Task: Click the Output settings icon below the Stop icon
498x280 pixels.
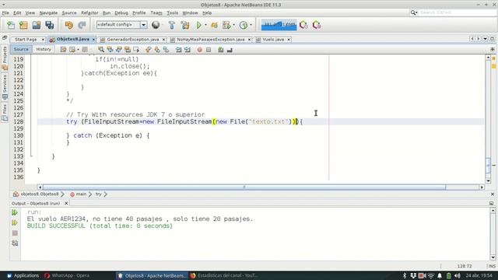Action: coord(15,243)
